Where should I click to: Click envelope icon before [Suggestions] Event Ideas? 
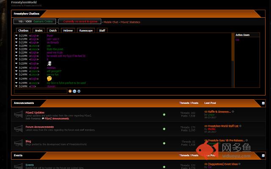click(x=206, y=164)
